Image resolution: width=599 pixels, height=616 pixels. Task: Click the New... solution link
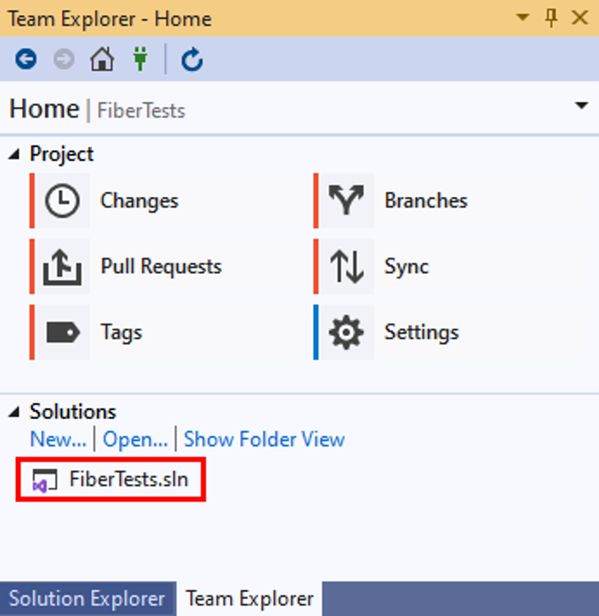58,439
